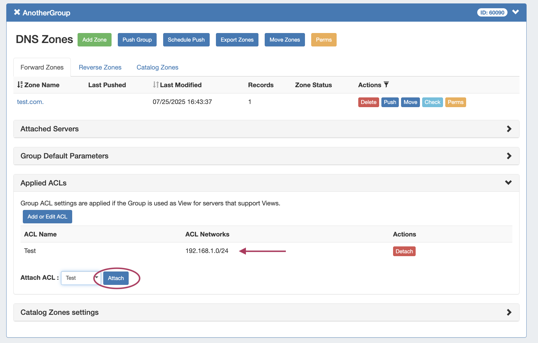Expand Catalog Zones settings section
Viewport: 538px width, 343px height.
(x=509, y=312)
